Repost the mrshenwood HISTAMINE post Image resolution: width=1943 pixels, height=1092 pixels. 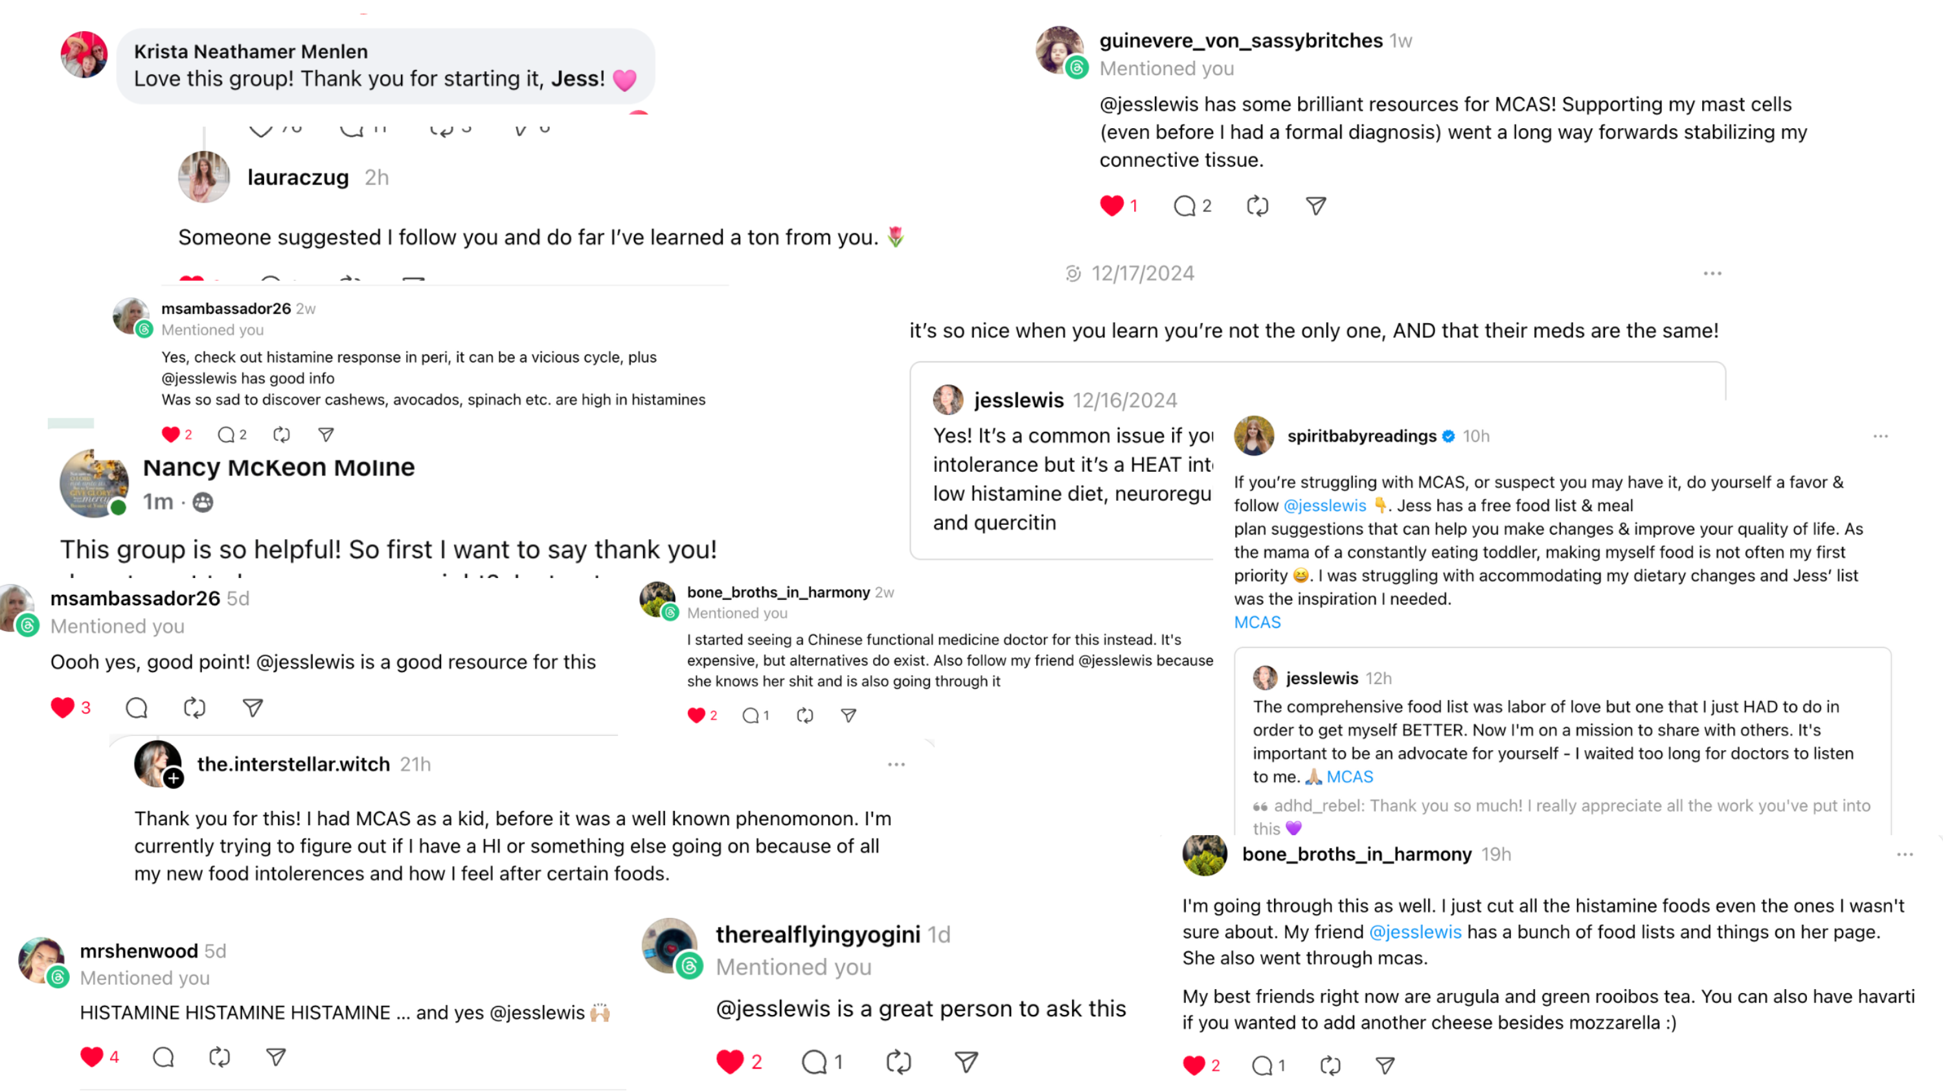tap(220, 1056)
